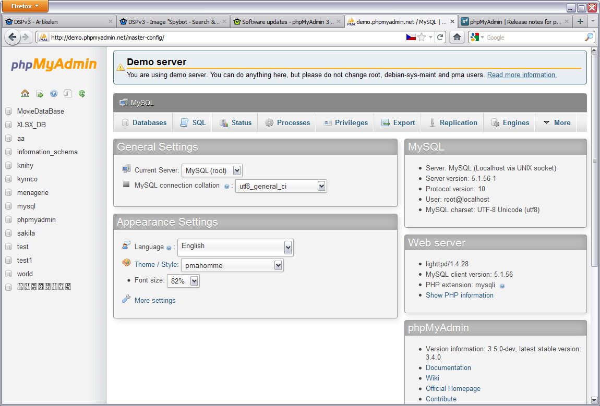600x406 pixels.
Task: Click the palette icon beside Theme / Style
Action: [126, 263]
